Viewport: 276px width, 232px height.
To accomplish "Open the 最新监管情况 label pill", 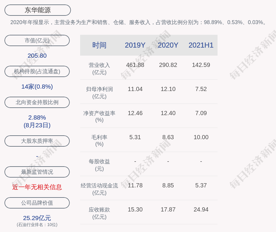I will (x=37, y=172).
